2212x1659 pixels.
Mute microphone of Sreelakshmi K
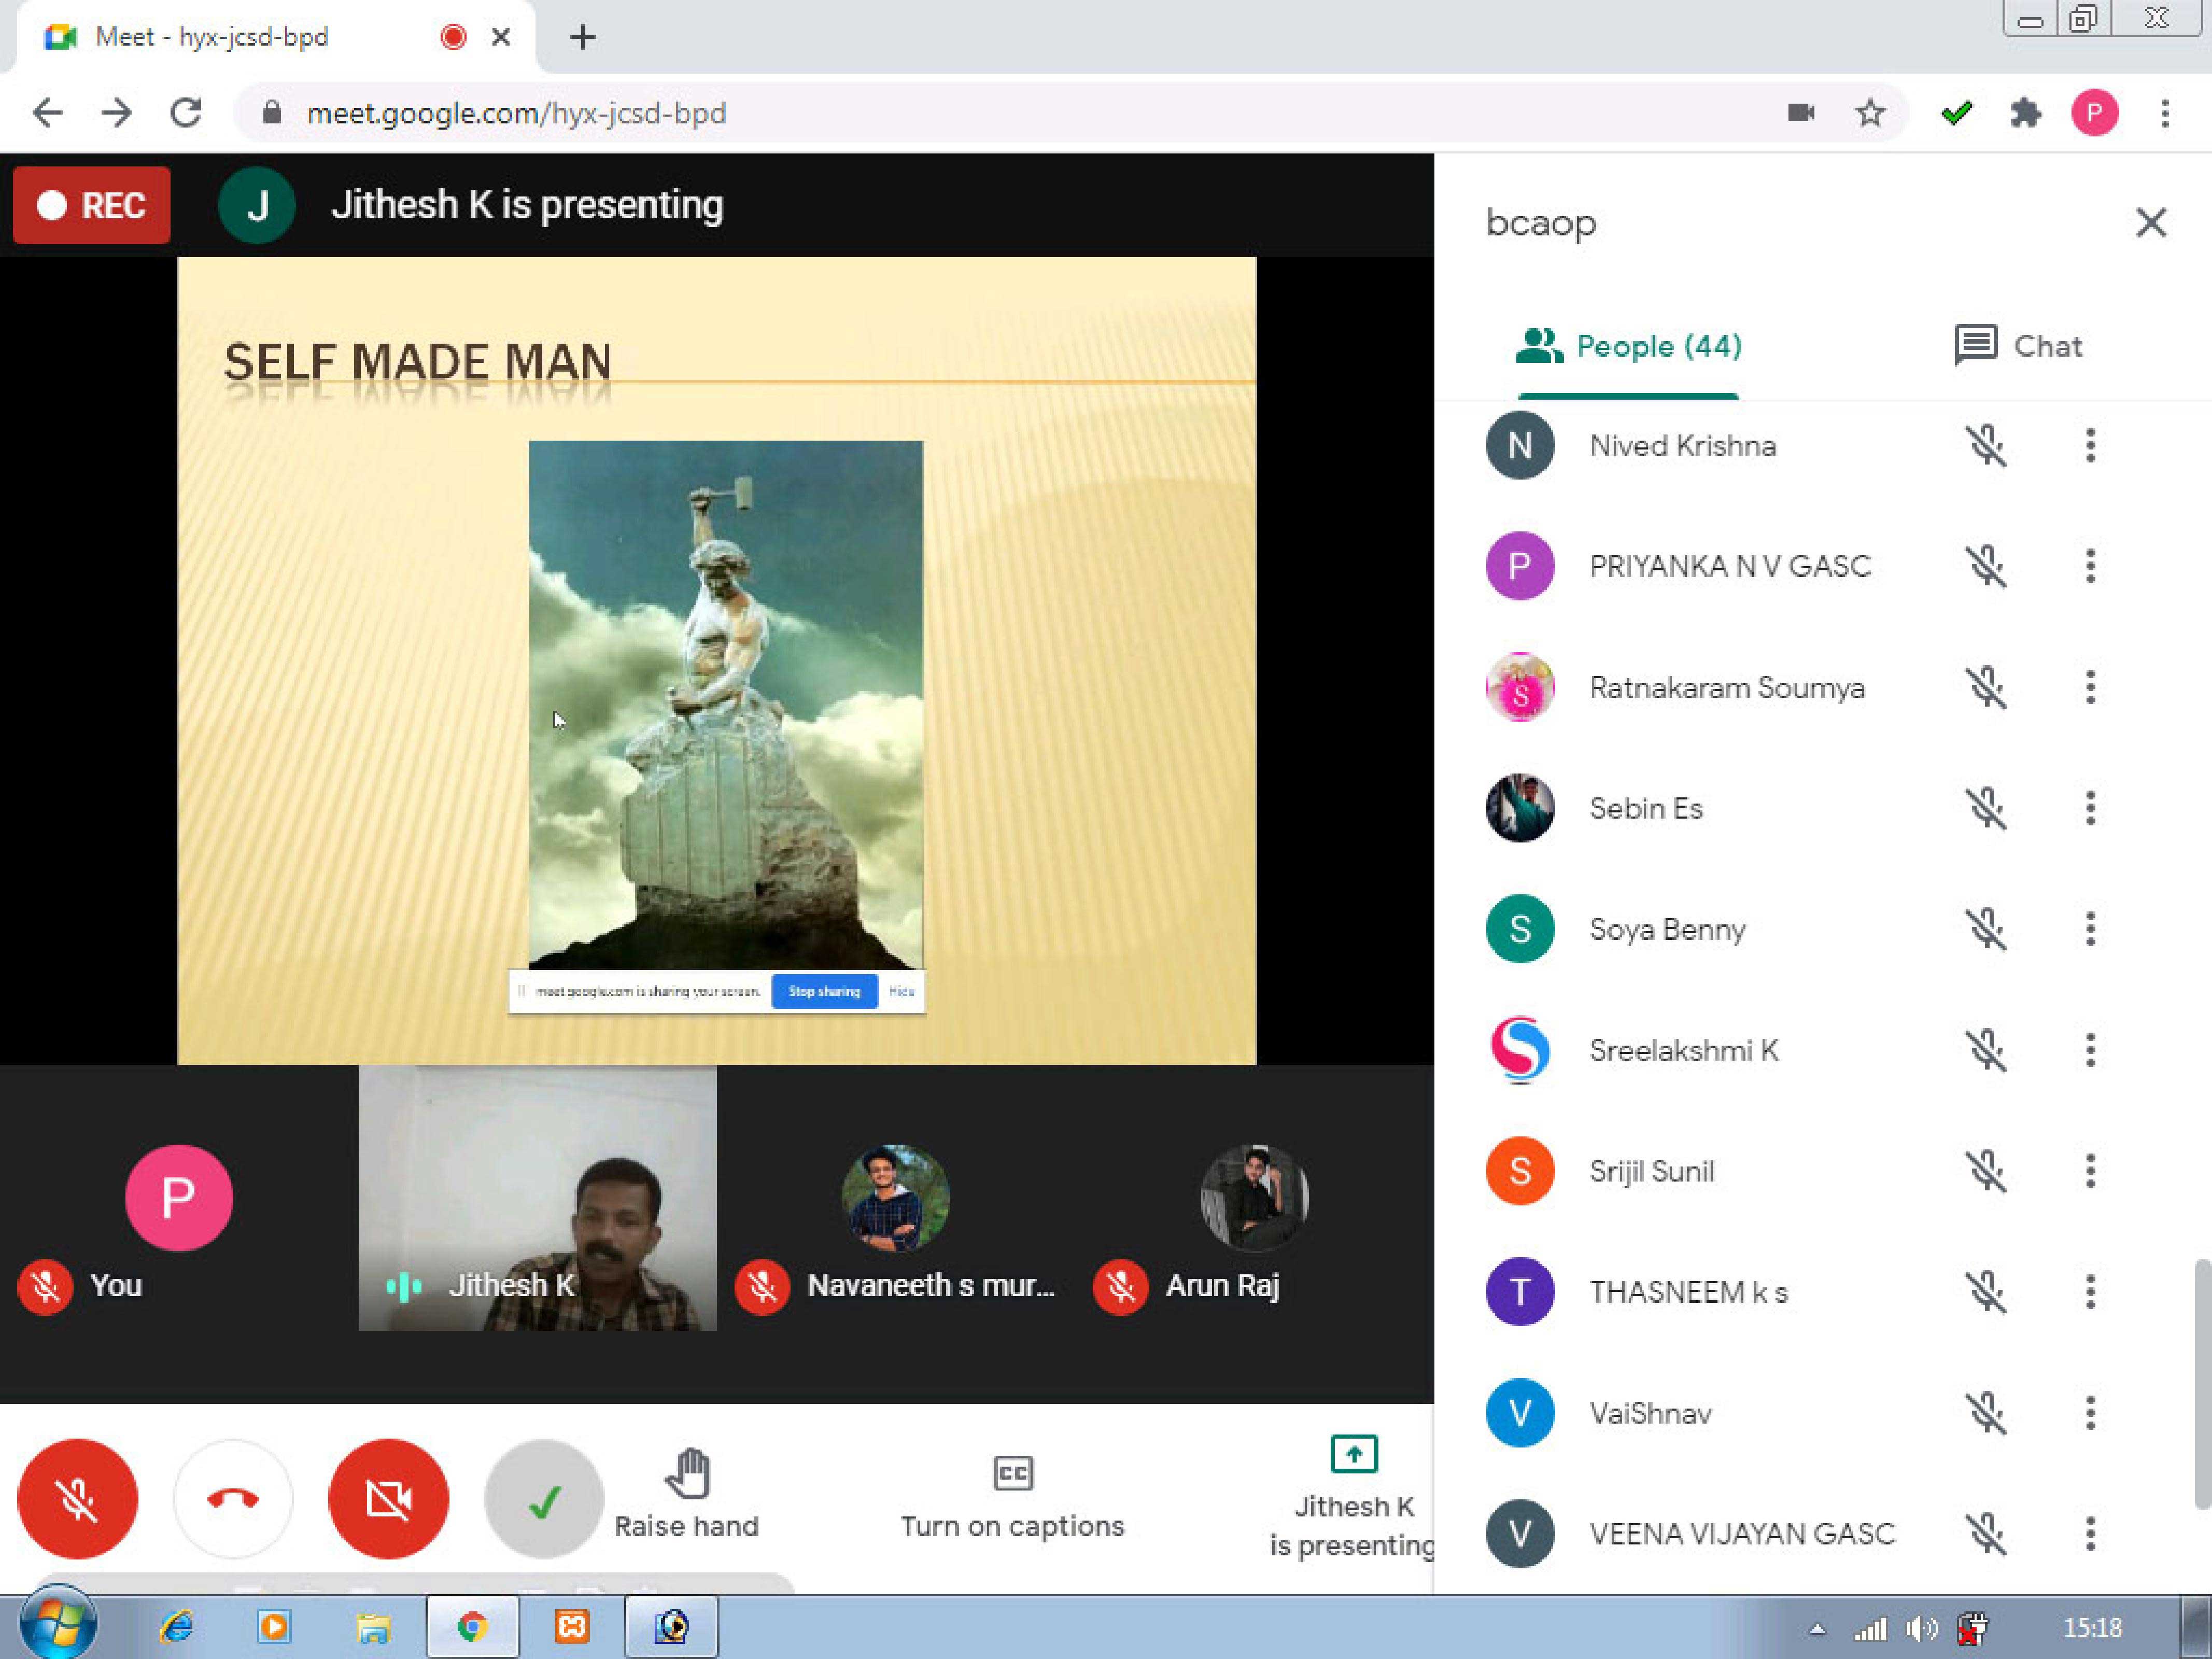coord(1986,1051)
